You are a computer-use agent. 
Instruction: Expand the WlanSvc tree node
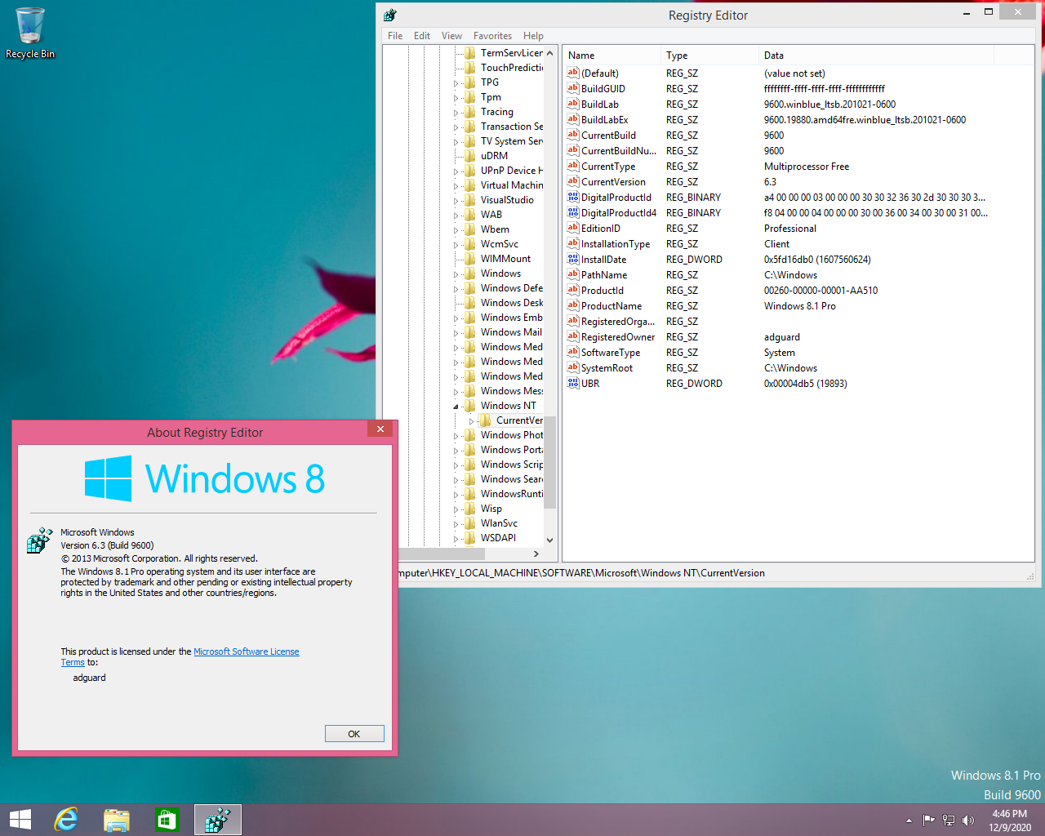click(x=456, y=523)
